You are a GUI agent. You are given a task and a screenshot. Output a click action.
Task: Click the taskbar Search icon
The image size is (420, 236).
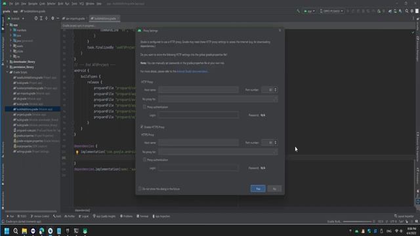coord(16,231)
